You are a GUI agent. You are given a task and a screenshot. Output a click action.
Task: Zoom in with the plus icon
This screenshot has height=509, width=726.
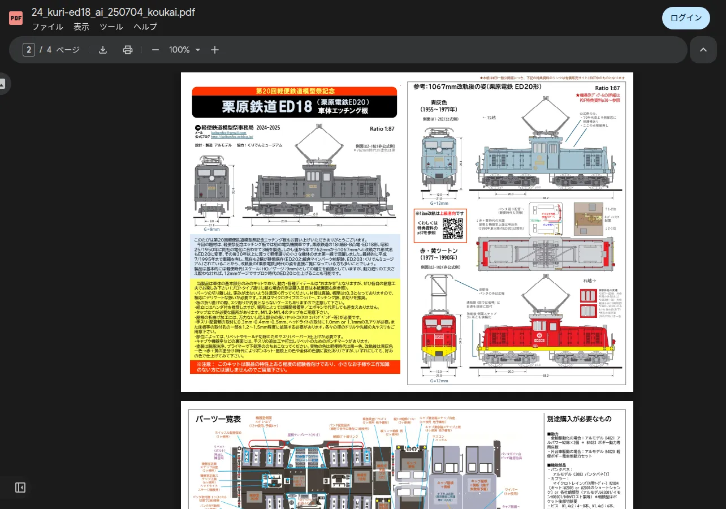click(x=215, y=50)
